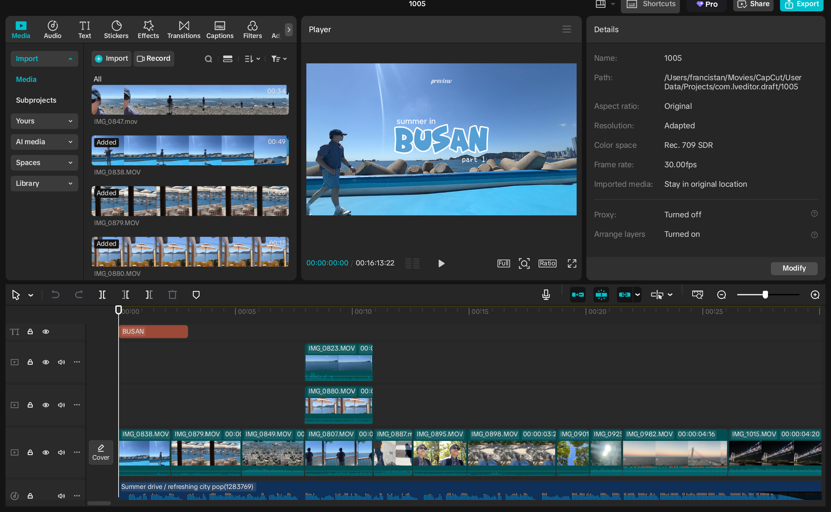Click the fullscreen expand icon in Player
The height and width of the screenshot is (512, 831).
(x=572, y=263)
